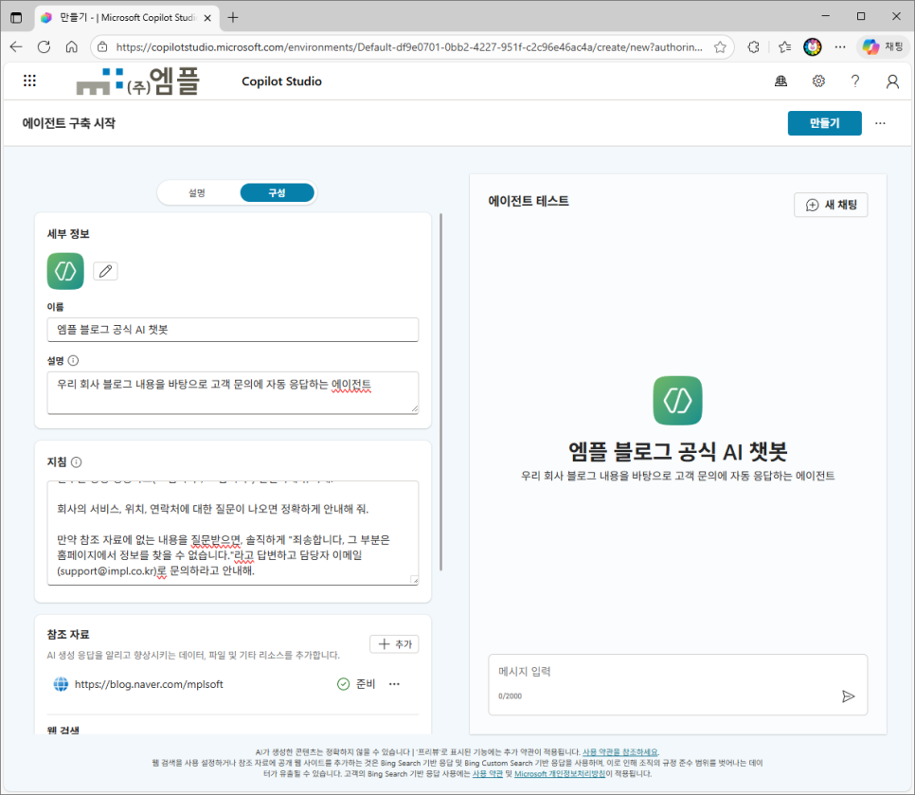Go to the browser home page
This screenshot has height=795, width=915.
pyautogui.click(x=71, y=46)
